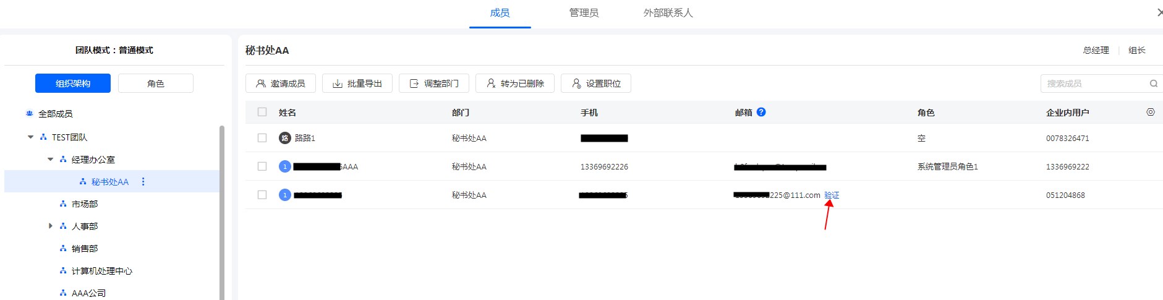This screenshot has width=1163, height=300.
Task: Click the search magnifier icon
Action: [1154, 84]
